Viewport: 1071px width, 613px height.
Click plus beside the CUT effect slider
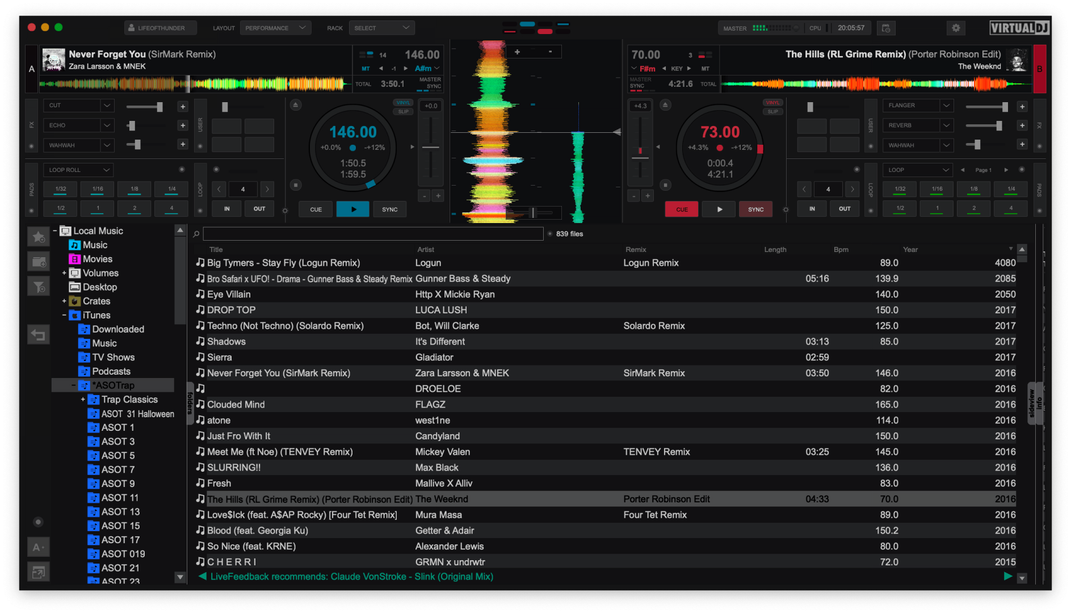click(183, 106)
